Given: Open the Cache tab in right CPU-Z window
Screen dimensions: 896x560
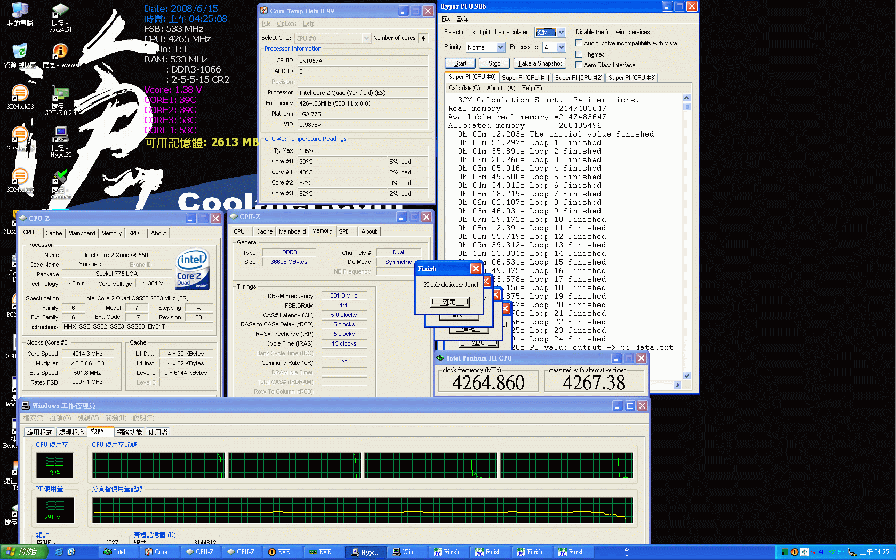Looking at the screenshot, I should 264,231.
